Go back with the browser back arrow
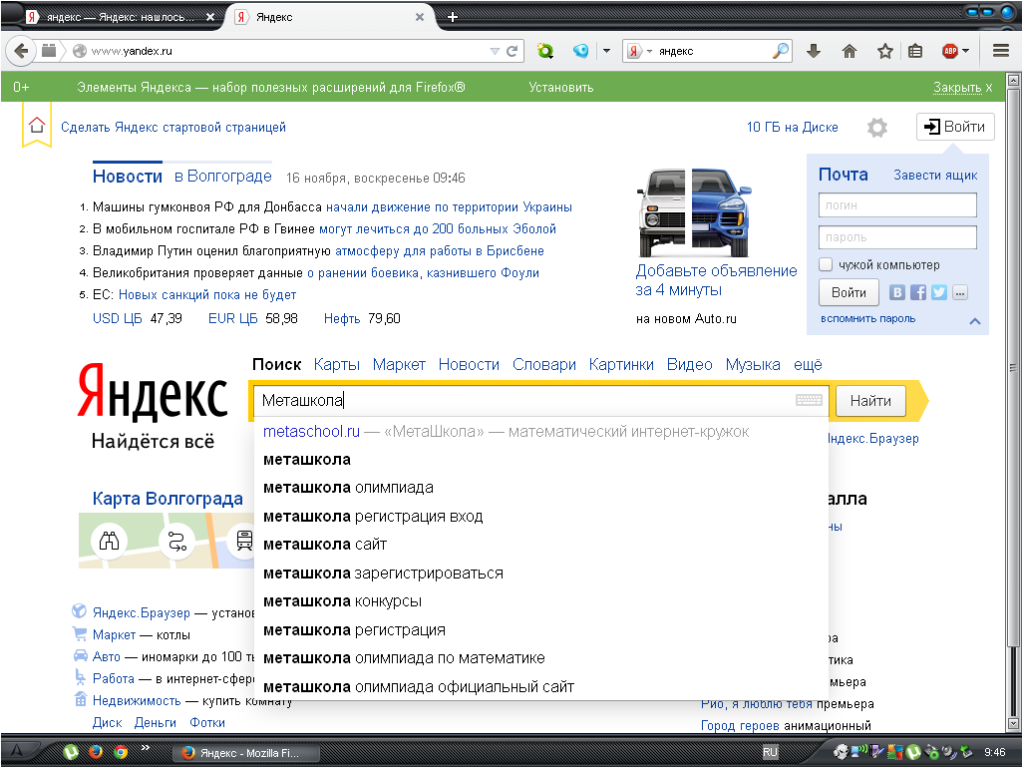The image size is (1023, 768). click(x=21, y=51)
